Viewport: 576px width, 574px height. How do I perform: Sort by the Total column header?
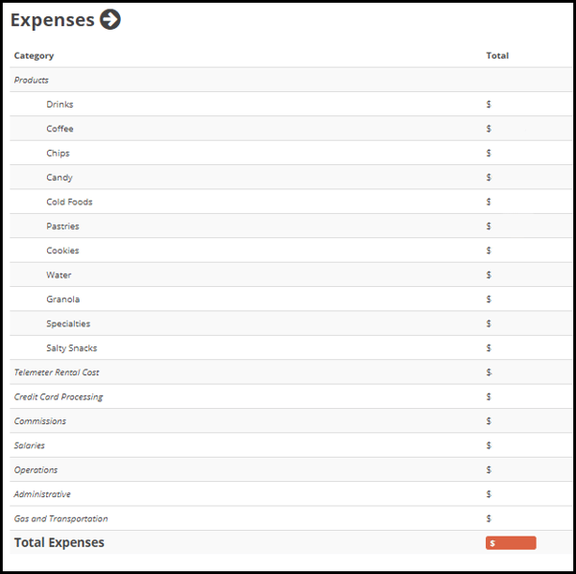(497, 56)
